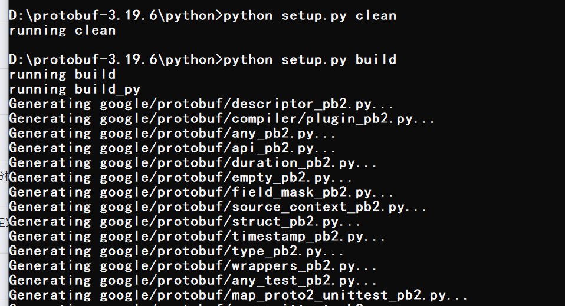Select the type_pb2.py generating line
565x306 pixels.
click(176, 251)
